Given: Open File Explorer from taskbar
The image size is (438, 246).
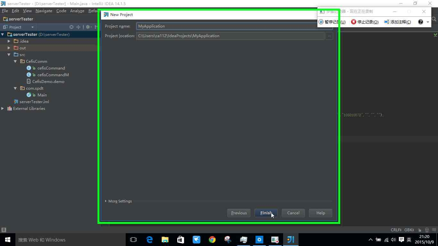Looking at the screenshot, I should [x=165, y=240].
